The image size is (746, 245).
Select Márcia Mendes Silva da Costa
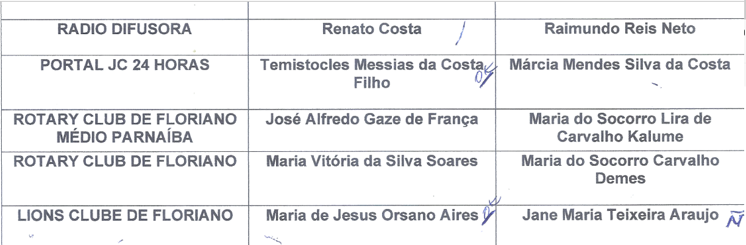620,65
